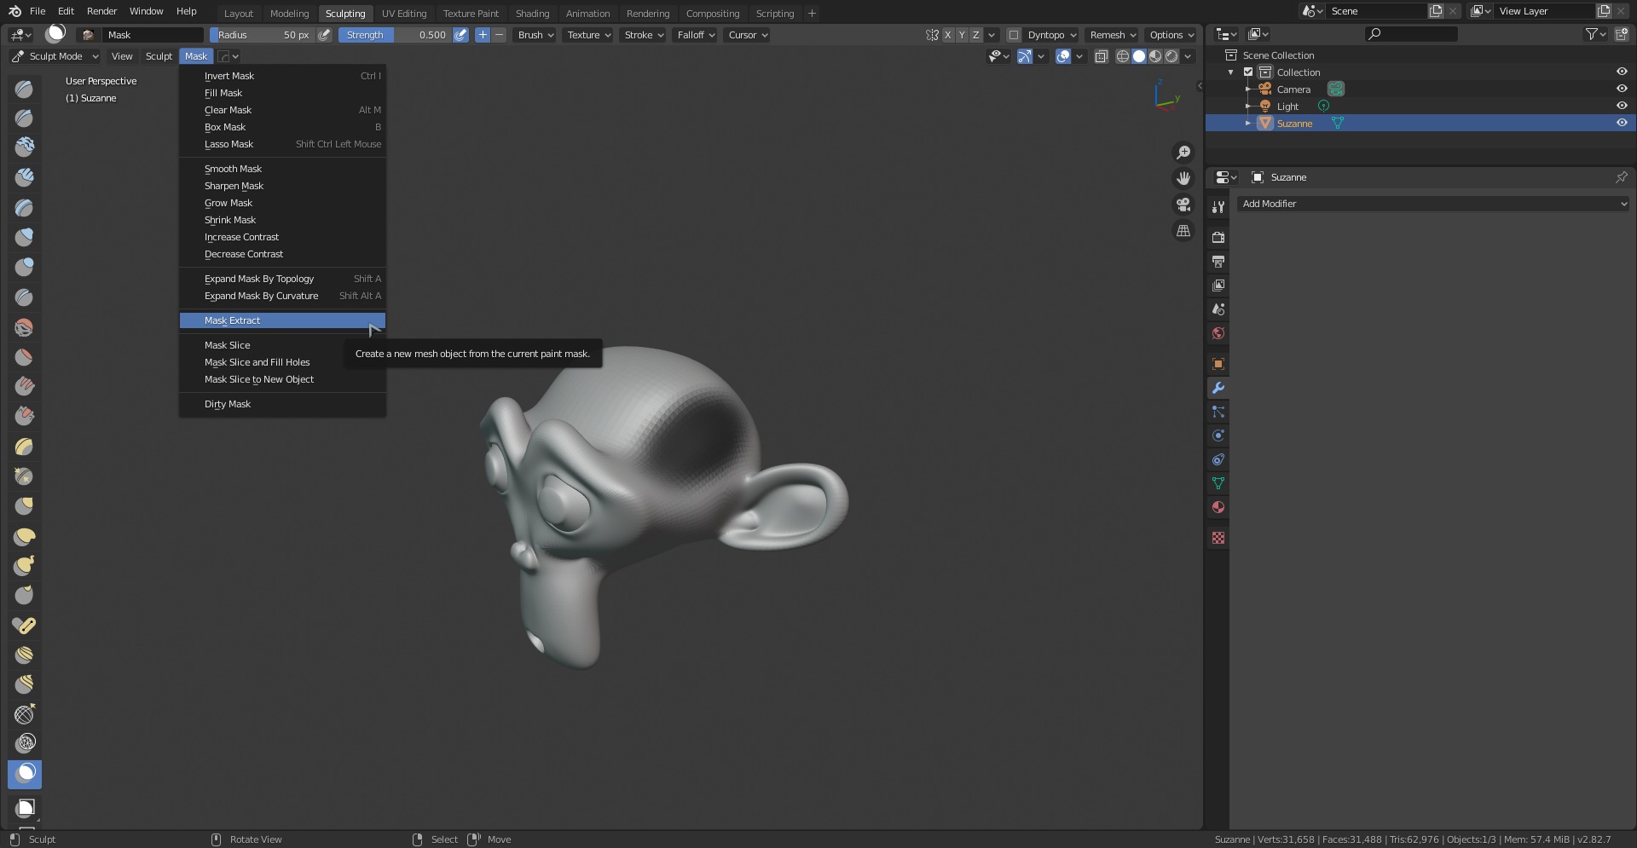The image size is (1637, 848).
Task: Toggle camera view icon in viewport
Action: pyautogui.click(x=1183, y=205)
